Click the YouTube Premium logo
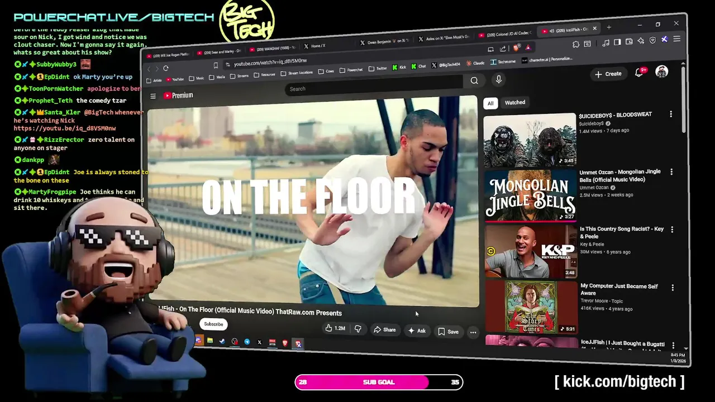The width and height of the screenshot is (715, 402). pos(178,95)
